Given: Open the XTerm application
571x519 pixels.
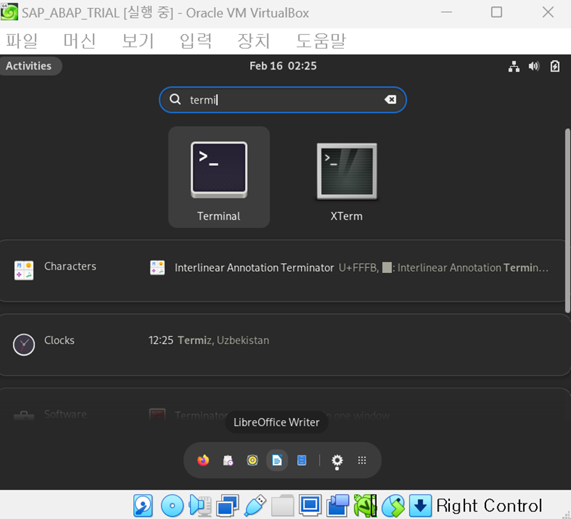Looking at the screenshot, I should point(346,178).
